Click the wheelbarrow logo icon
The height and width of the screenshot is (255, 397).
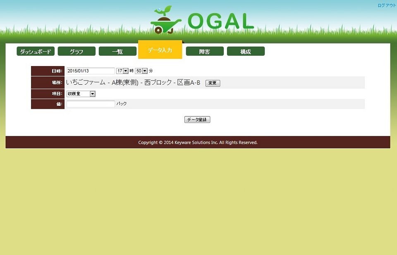[166, 21]
